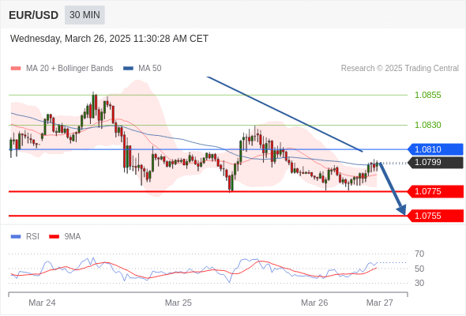466x316 pixels.
Task: Click the 1.0830 resistance level label
Action: 427,125
